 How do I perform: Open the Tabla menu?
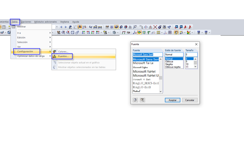pyautogui.click(x=15, y=22)
